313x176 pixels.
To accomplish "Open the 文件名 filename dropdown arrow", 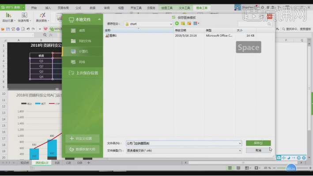I will click(x=240, y=143).
